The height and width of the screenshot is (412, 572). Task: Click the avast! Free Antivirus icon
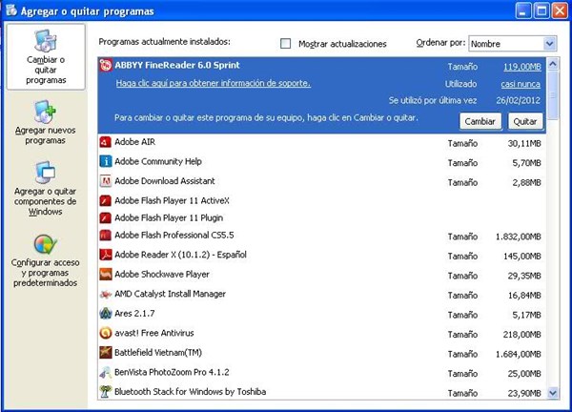click(x=106, y=333)
